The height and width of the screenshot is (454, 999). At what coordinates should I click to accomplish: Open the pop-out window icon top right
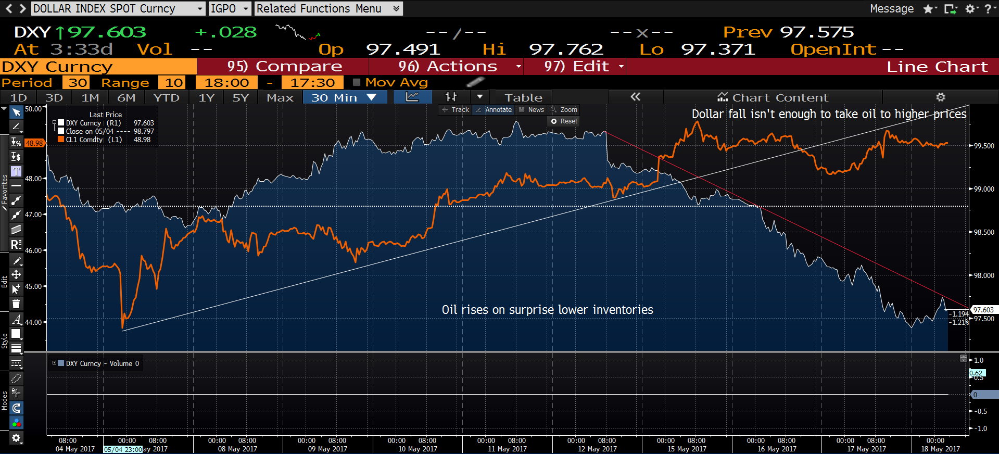click(x=950, y=9)
